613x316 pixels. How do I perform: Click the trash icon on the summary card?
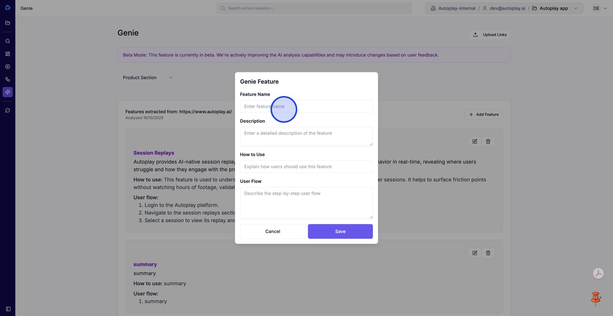(488, 253)
